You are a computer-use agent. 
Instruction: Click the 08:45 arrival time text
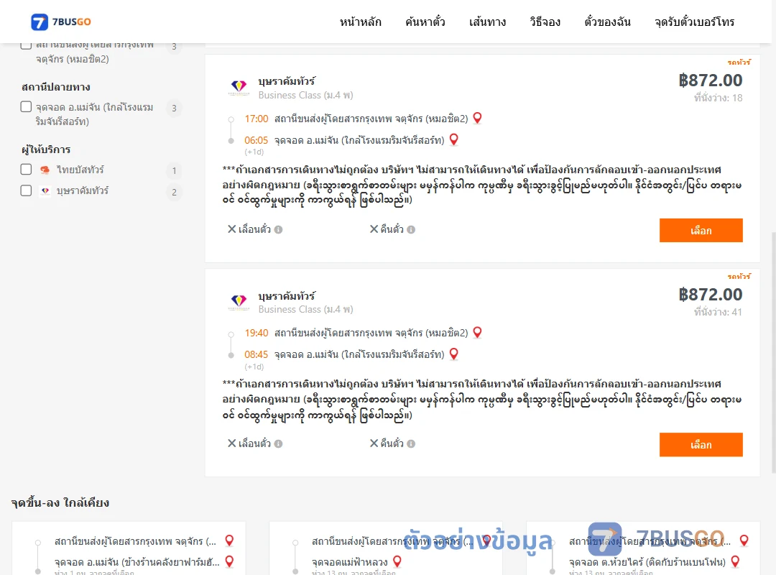(x=257, y=354)
